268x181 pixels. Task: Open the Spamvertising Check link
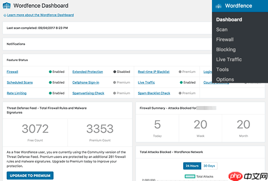tap(88, 93)
